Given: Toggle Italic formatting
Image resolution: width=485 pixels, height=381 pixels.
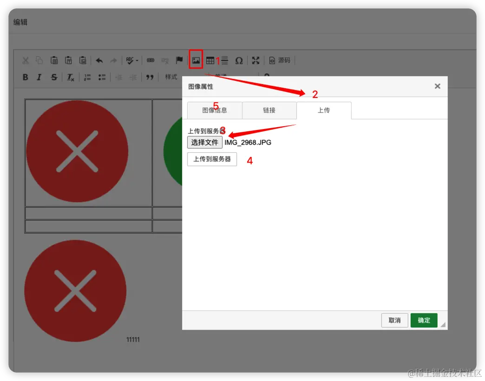Looking at the screenshot, I should pos(39,77).
